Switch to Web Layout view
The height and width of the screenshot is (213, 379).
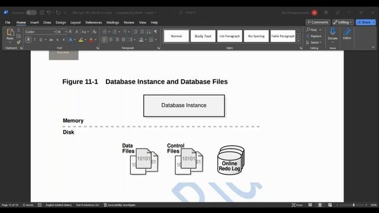[x=330, y=205]
